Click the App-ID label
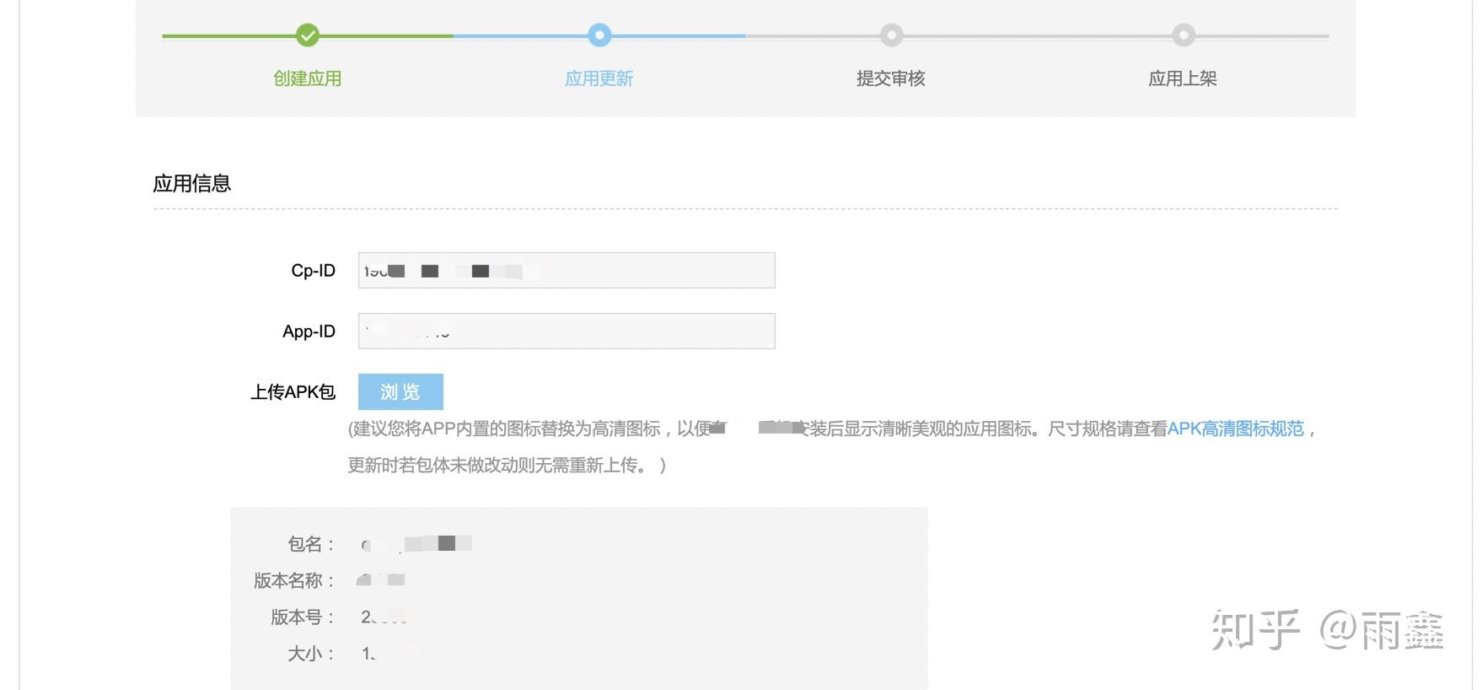1482x690 pixels. (309, 332)
